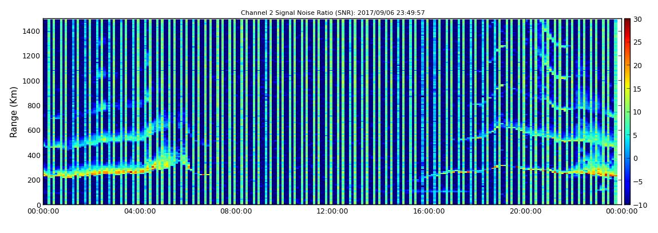
Task: Click the 200 range tick label
Action: [x=34, y=180]
